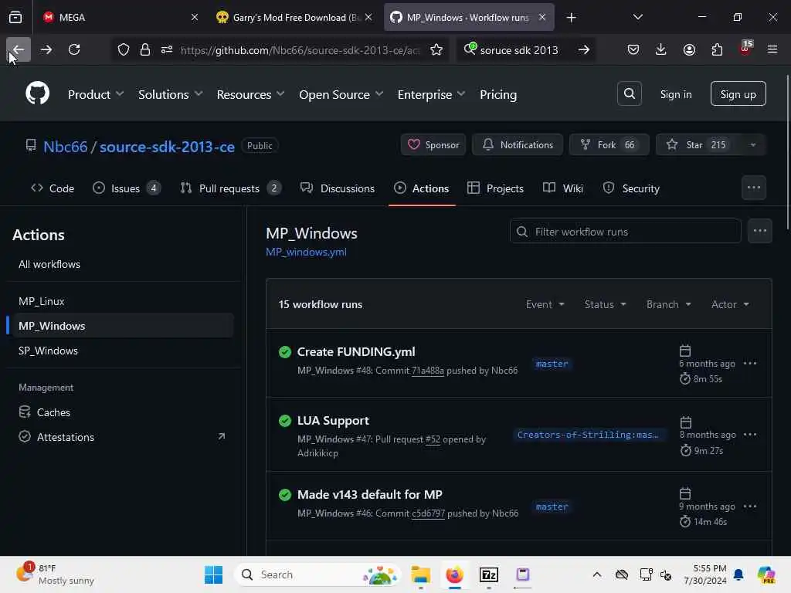Viewport: 791px width, 593px height.
Task: Submit search with the arrow button
Action: click(x=584, y=50)
